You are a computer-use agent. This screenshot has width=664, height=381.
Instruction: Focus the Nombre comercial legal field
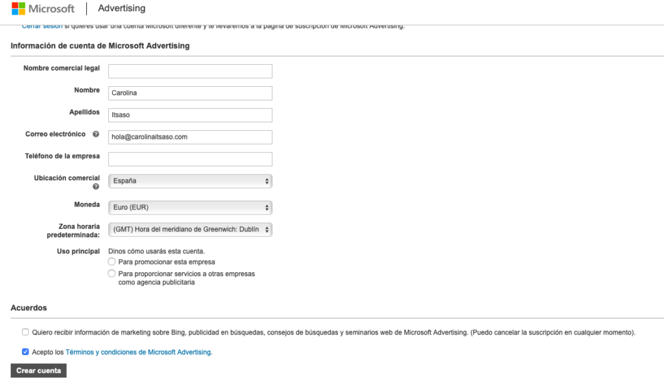190,71
